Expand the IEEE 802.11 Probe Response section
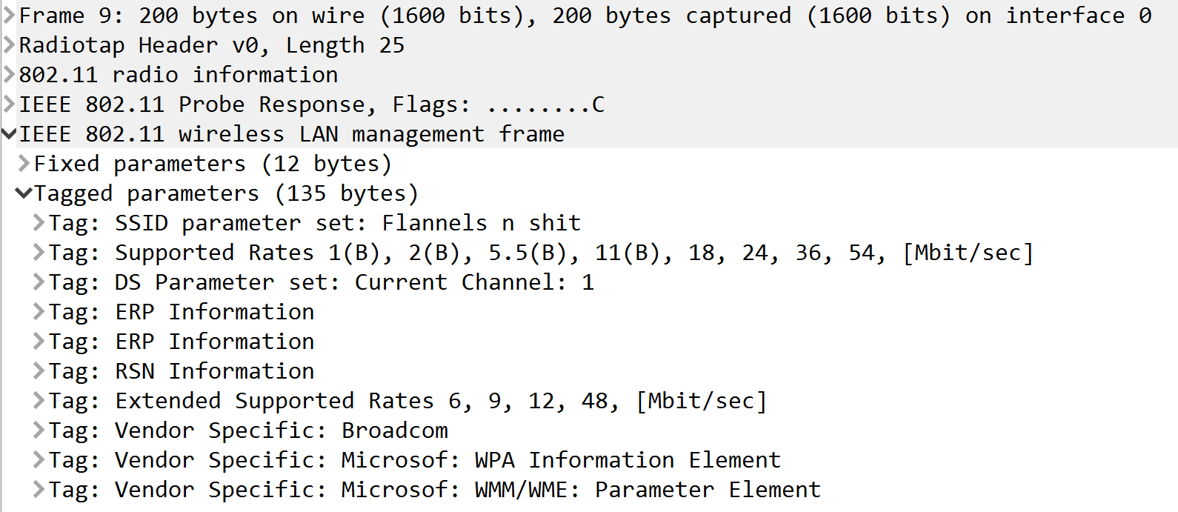This screenshot has height=512, width=1178. coord(9,104)
